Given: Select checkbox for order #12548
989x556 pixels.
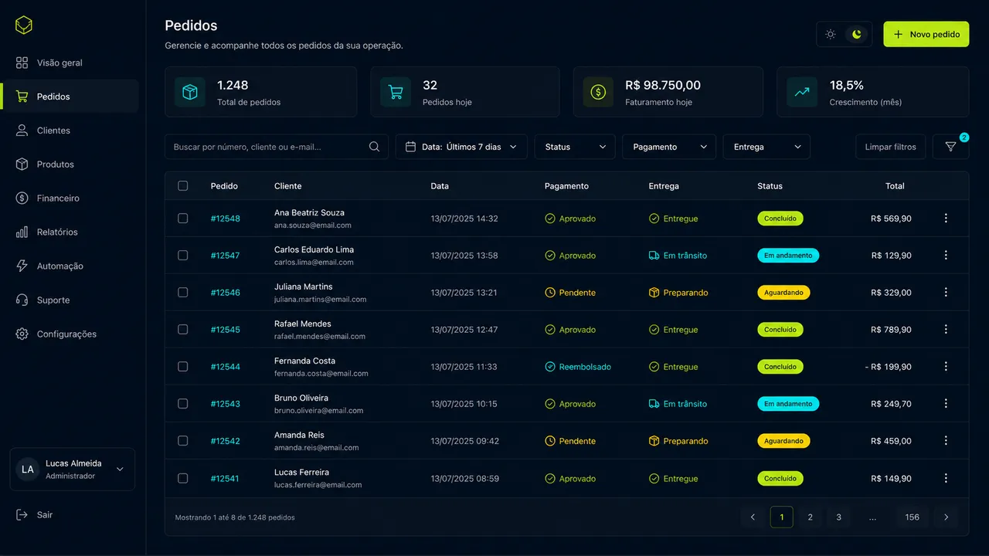Looking at the screenshot, I should (x=183, y=219).
